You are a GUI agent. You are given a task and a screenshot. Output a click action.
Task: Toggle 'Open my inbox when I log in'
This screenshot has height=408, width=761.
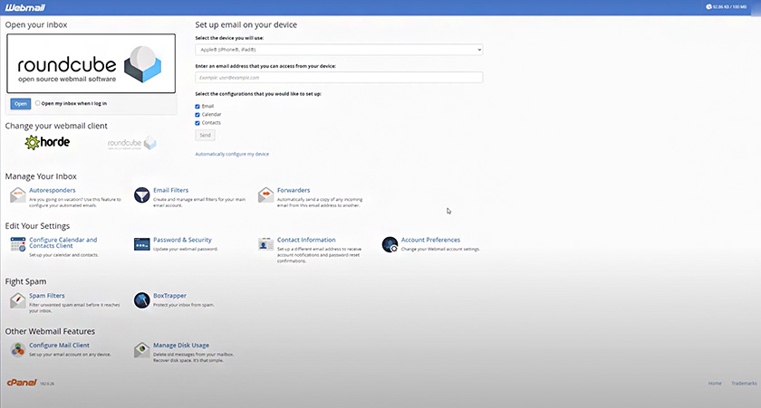pyautogui.click(x=37, y=103)
